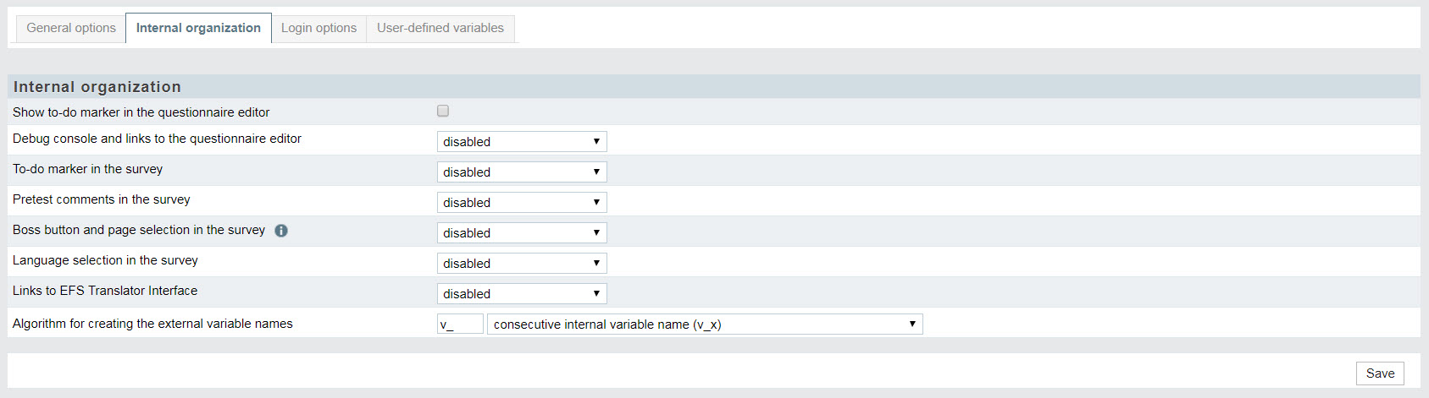Viewport: 1429px width, 398px height.
Task: Expand Pretest comments in the survey dropdown
Action: (x=522, y=203)
